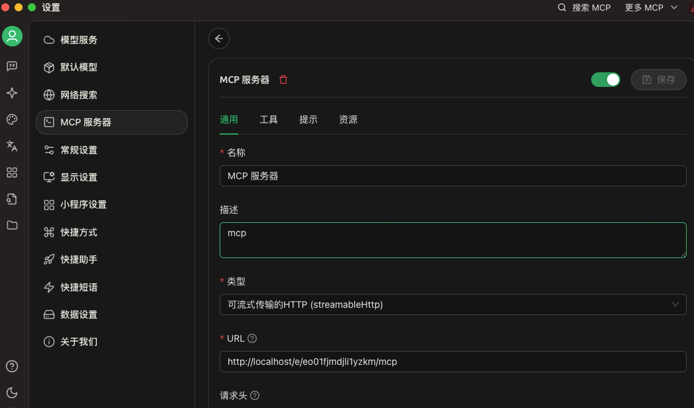Disable the MCP server toggle switch
694x408 pixels.
tap(606, 80)
